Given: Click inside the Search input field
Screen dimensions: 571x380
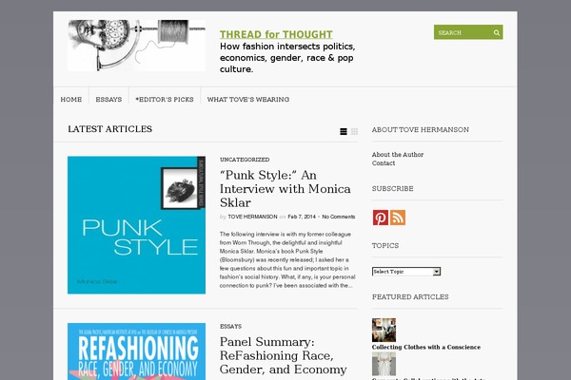Looking at the screenshot, I should pyautogui.click(x=463, y=32).
